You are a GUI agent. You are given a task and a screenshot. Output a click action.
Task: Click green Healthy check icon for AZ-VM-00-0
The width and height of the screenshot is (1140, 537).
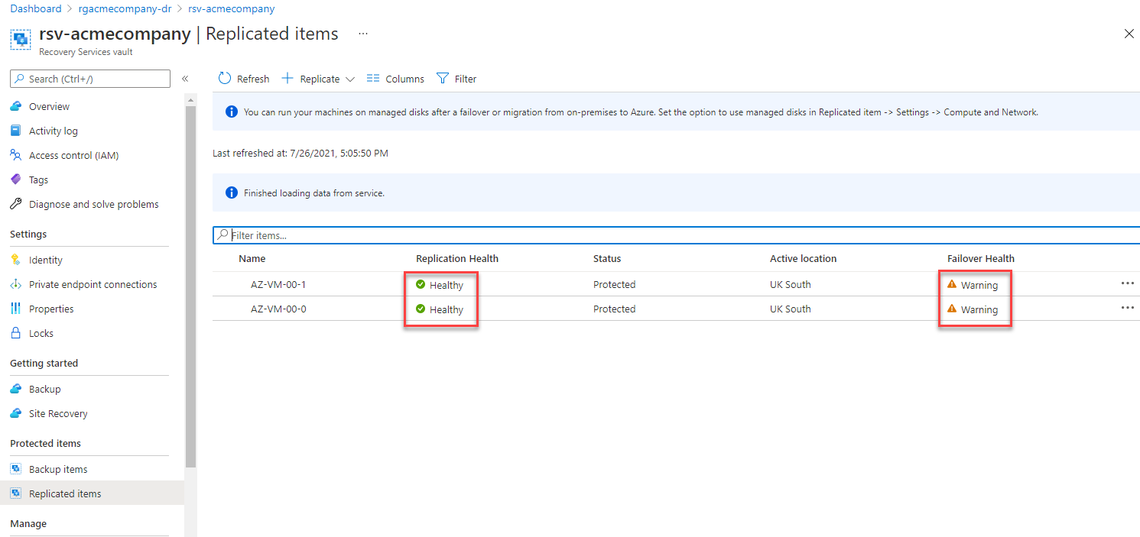point(421,309)
